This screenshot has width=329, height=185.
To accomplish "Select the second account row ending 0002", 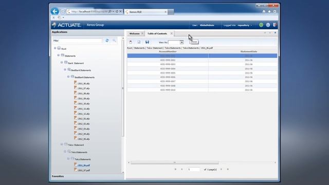I will click(202, 60).
